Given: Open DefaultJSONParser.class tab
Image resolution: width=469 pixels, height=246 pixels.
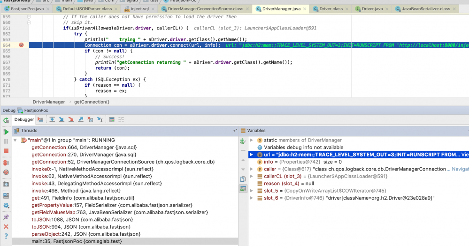Looking at the screenshot, I should pos(87,9).
